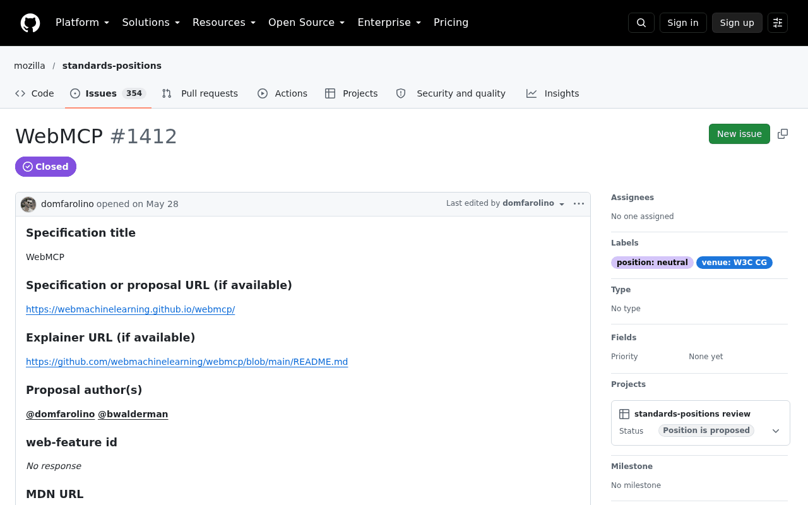Click the 'Position is proposed' status badge

click(x=706, y=431)
